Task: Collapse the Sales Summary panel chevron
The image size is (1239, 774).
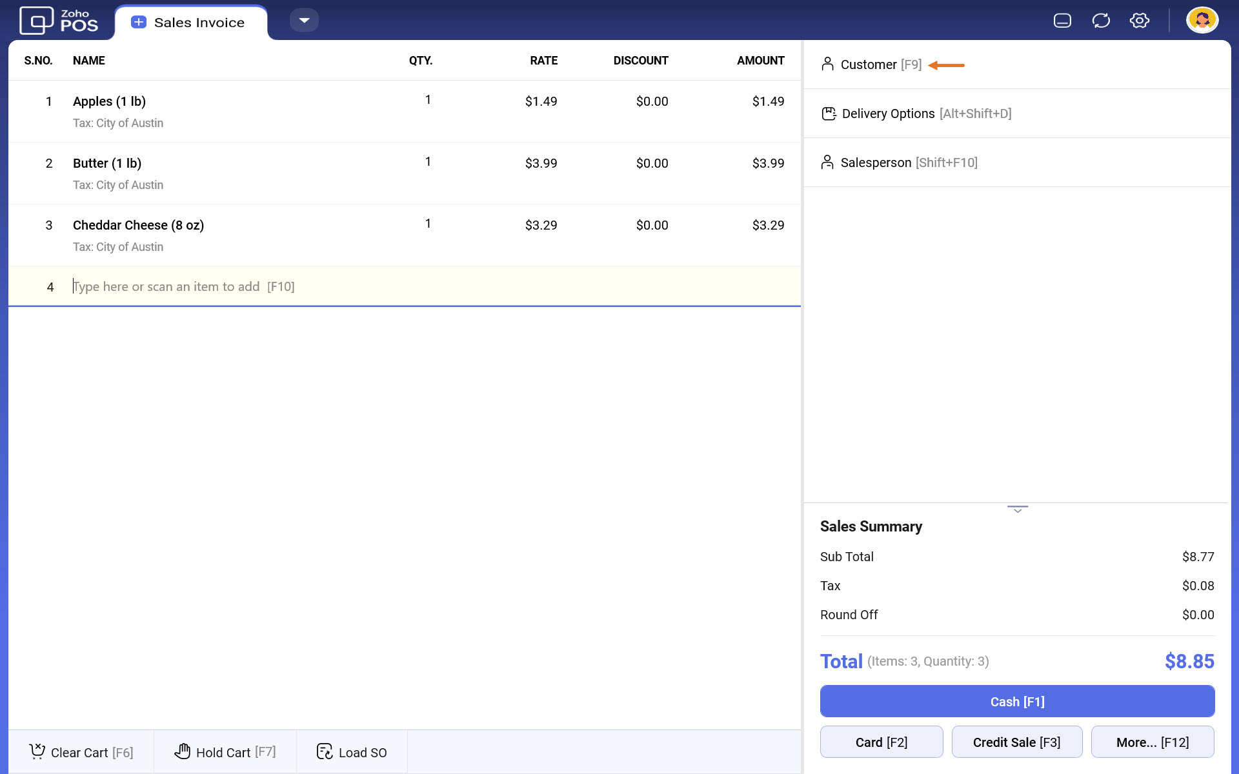Action: point(1017,510)
